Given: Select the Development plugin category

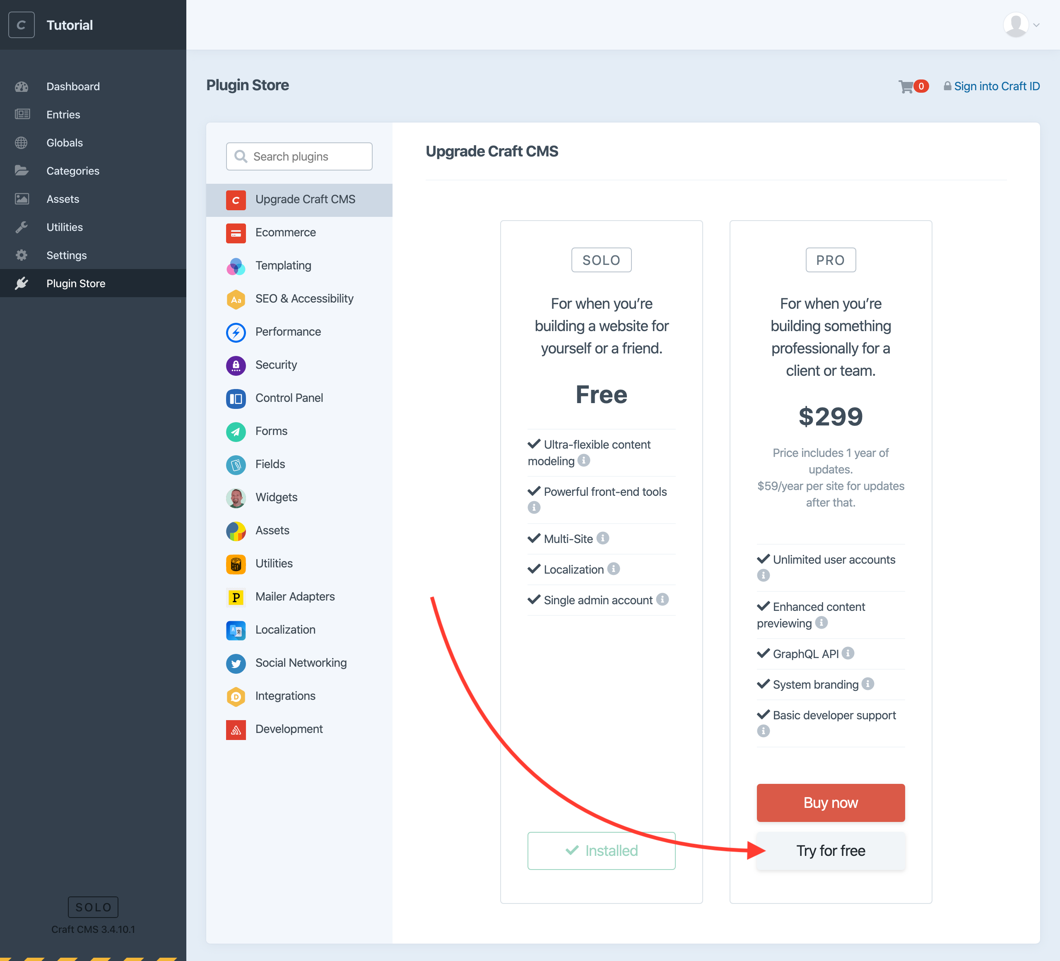Looking at the screenshot, I should click(289, 728).
